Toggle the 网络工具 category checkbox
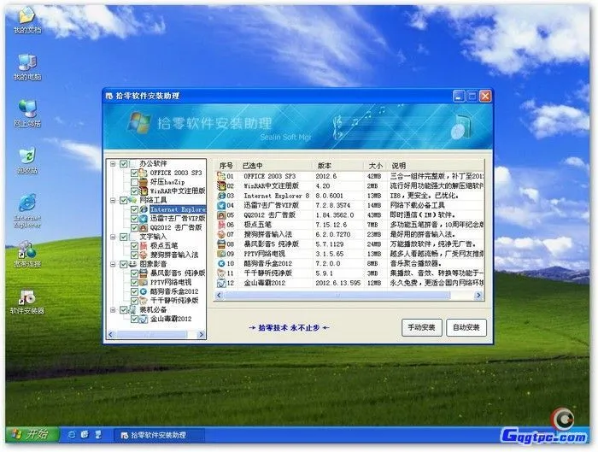Screen dimensions: 598x452 point(124,200)
